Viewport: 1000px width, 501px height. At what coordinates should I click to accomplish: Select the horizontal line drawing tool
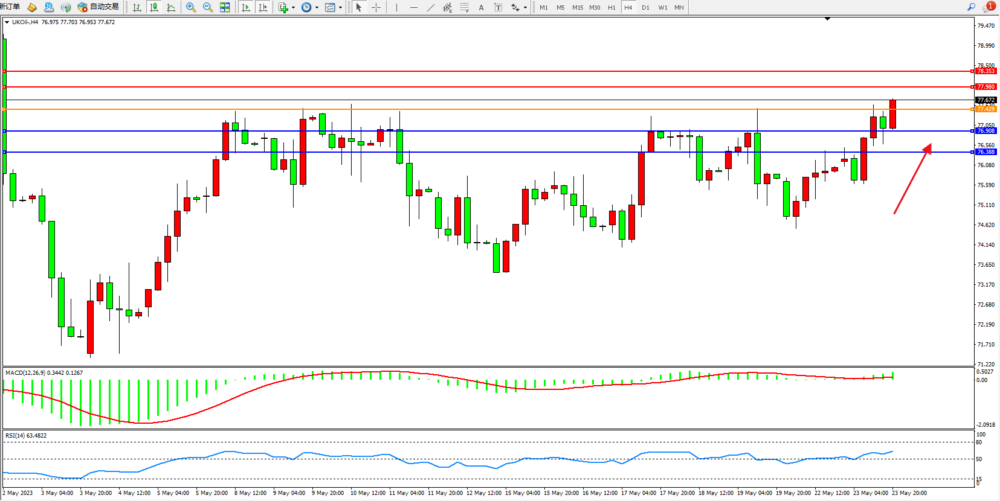tap(413, 7)
